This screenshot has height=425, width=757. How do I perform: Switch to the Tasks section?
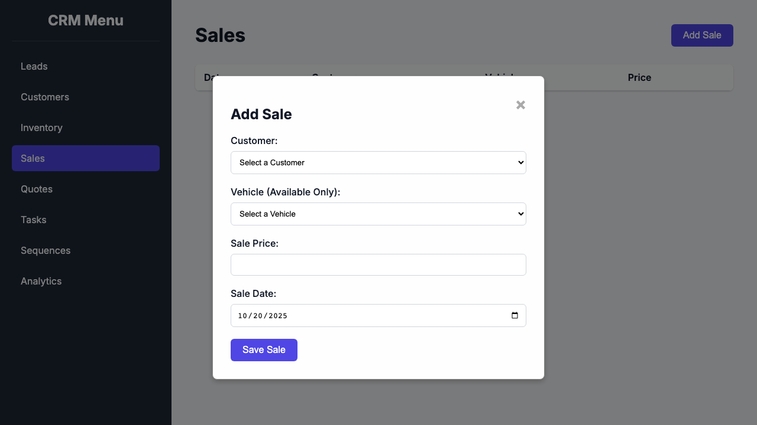(34, 220)
